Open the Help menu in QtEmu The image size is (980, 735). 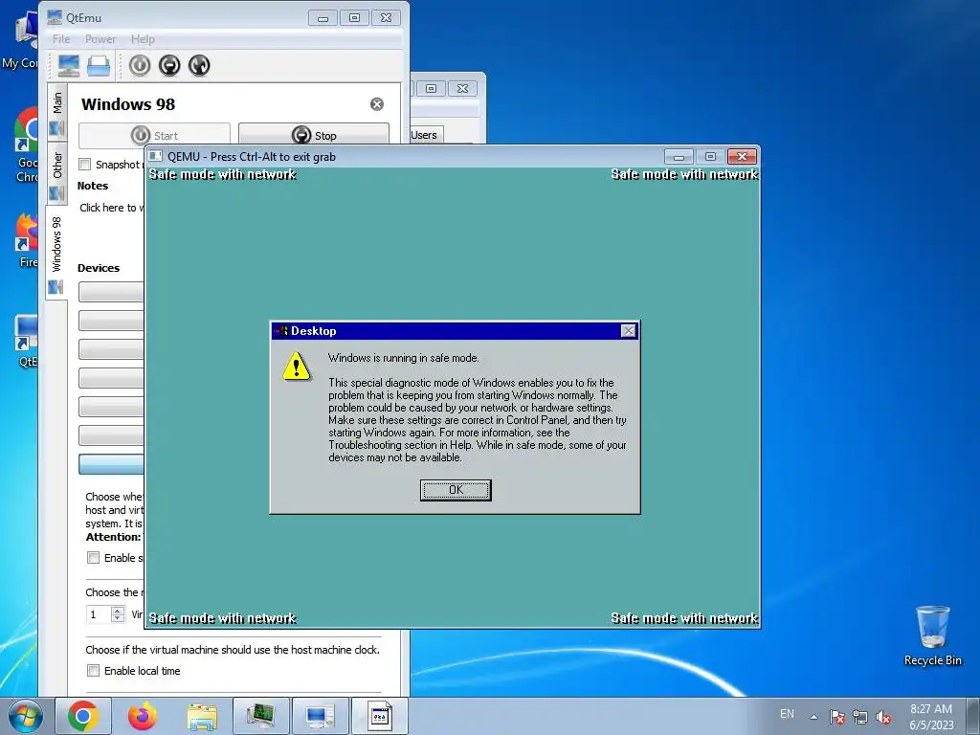[143, 38]
